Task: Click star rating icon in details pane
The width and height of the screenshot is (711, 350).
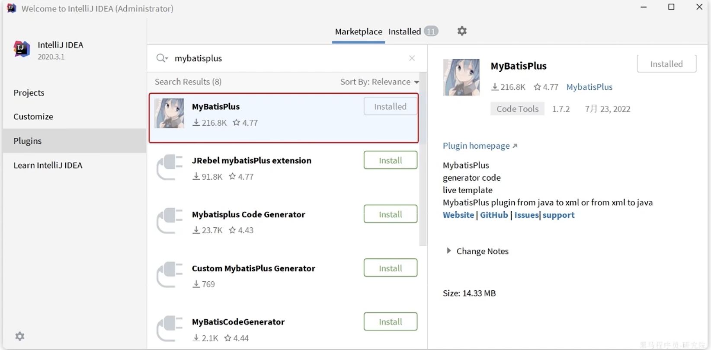Action: [x=537, y=87]
